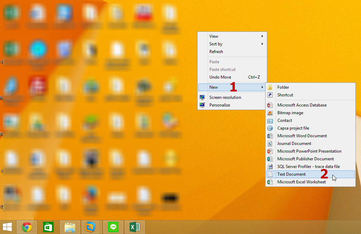This screenshot has width=361, height=234.
Task: Expand the View submenu
Action: pyautogui.click(x=214, y=36)
